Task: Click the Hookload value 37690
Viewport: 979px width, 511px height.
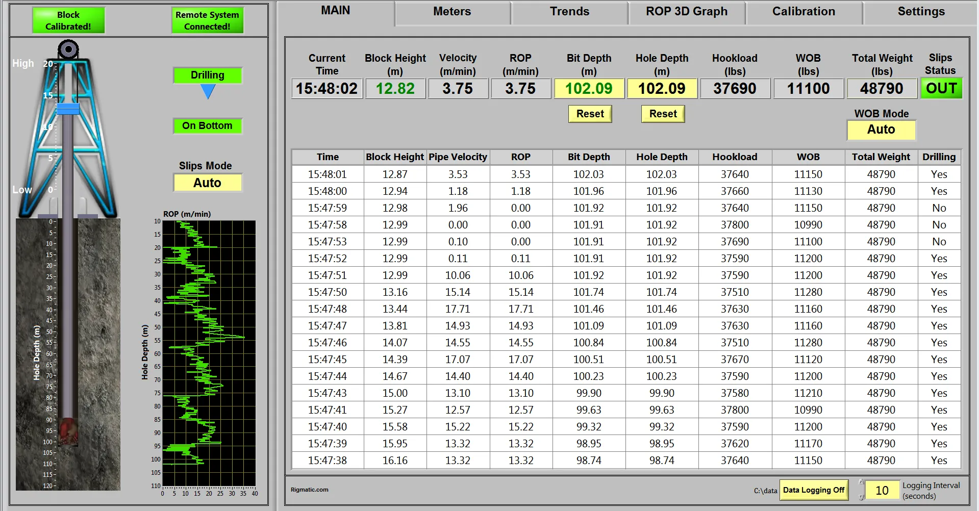Action: pos(735,88)
